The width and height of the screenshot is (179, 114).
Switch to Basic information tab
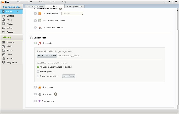[x=35, y=7]
